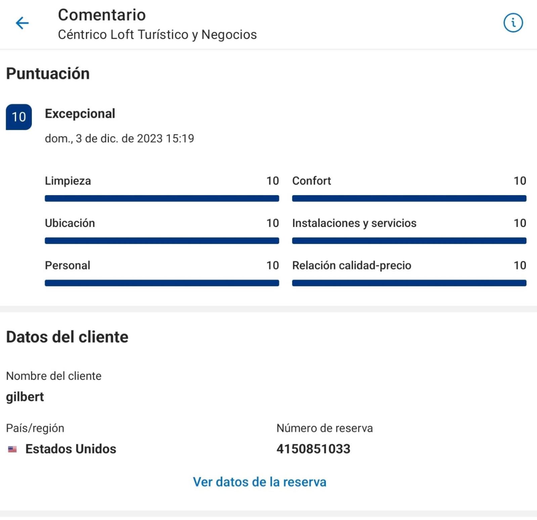
Task: Tap the Datos del cliente heading
Action: click(67, 337)
